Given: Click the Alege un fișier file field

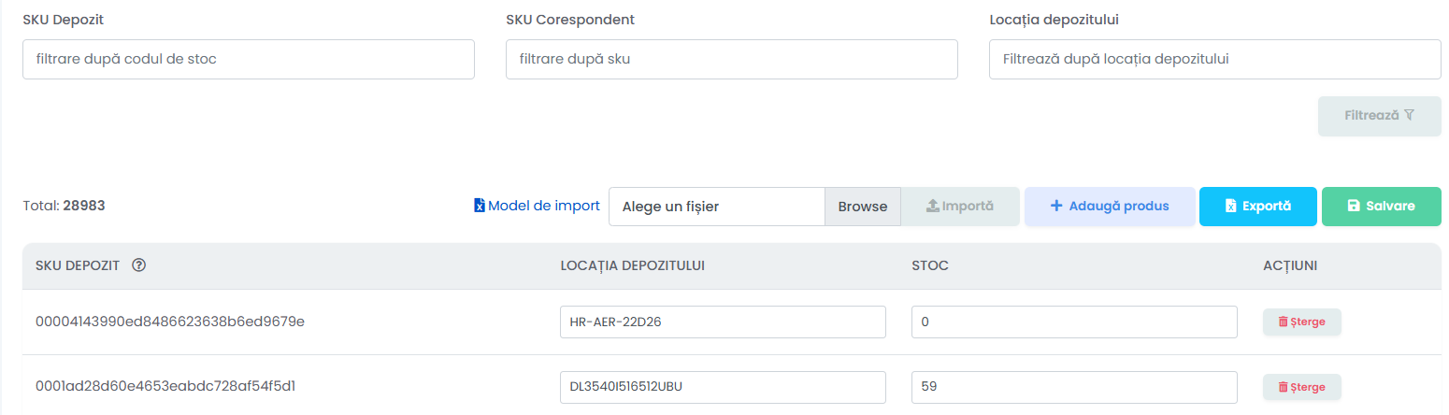Looking at the screenshot, I should [717, 207].
